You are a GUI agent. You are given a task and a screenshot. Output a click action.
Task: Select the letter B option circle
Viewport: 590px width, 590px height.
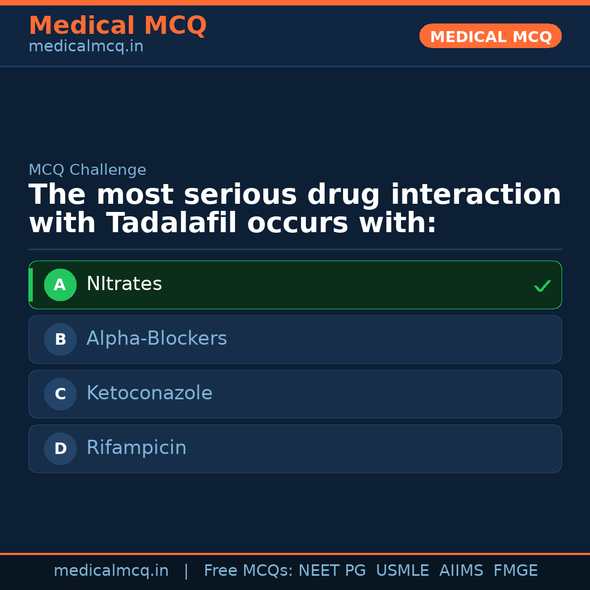pos(60,339)
